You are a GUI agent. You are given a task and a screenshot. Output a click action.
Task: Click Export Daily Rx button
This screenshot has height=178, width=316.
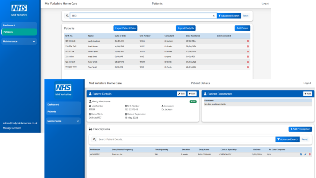pyautogui.click(x=186, y=28)
